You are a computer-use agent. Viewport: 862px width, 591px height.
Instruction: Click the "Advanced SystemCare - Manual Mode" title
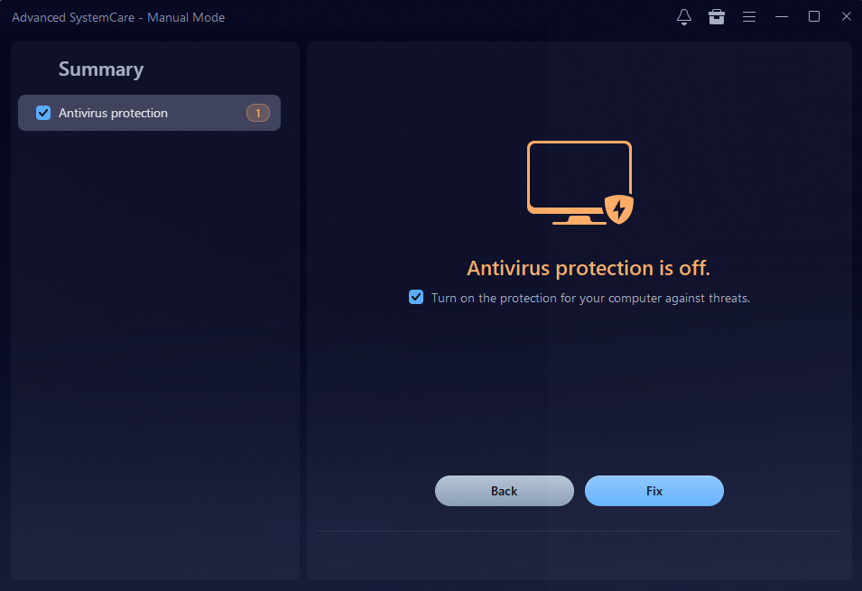point(117,16)
